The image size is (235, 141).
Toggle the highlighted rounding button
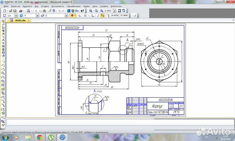tap(102, 15)
